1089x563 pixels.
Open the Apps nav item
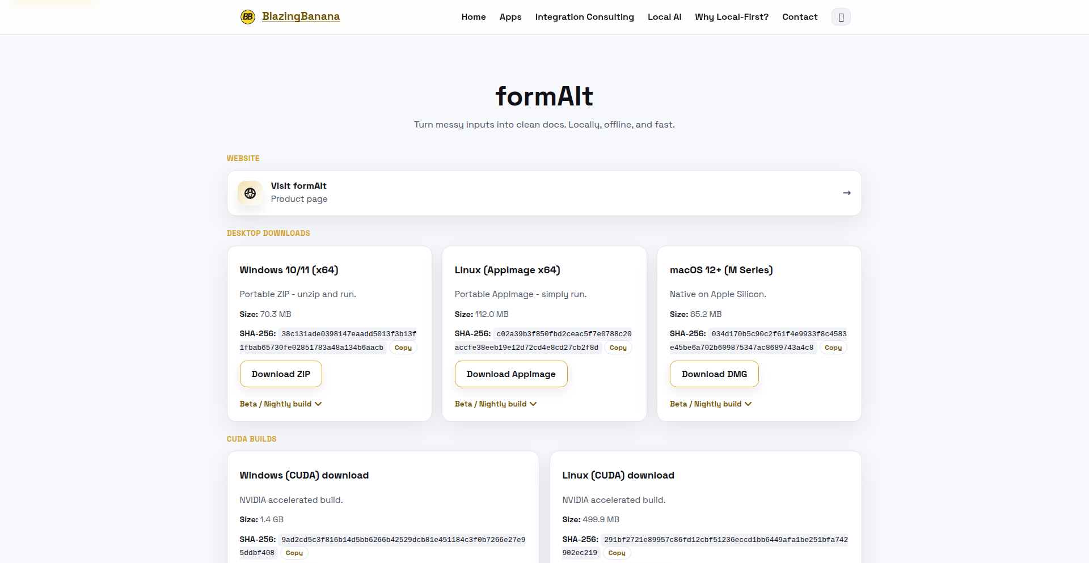[x=510, y=16]
